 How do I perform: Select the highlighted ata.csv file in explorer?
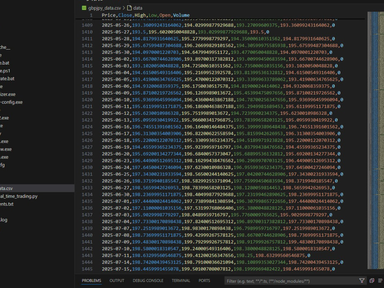click(x=37, y=188)
